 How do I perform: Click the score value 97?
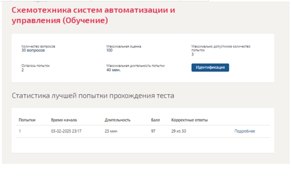[x=153, y=131]
